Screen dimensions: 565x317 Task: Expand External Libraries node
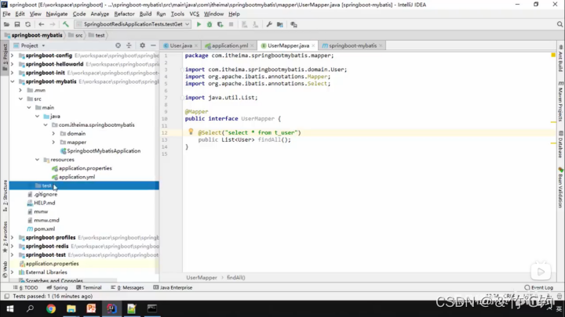(13, 272)
